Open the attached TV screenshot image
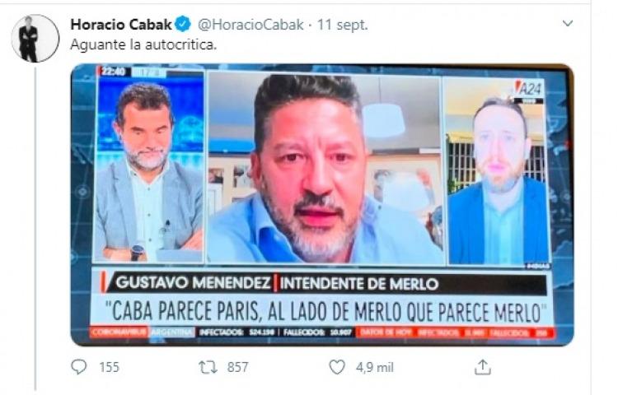 pyautogui.click(x=322, y=205)
